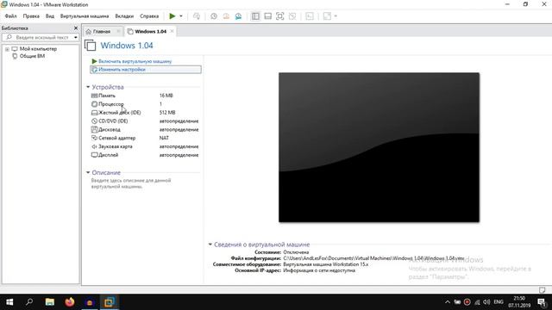This screenshot has height=310, width=552.
Task: Click the taskbar search magnifier icon
Action: [29, 302]
